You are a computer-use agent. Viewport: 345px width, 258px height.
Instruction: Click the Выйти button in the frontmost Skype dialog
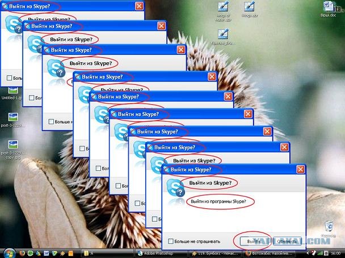coord(254,242)
